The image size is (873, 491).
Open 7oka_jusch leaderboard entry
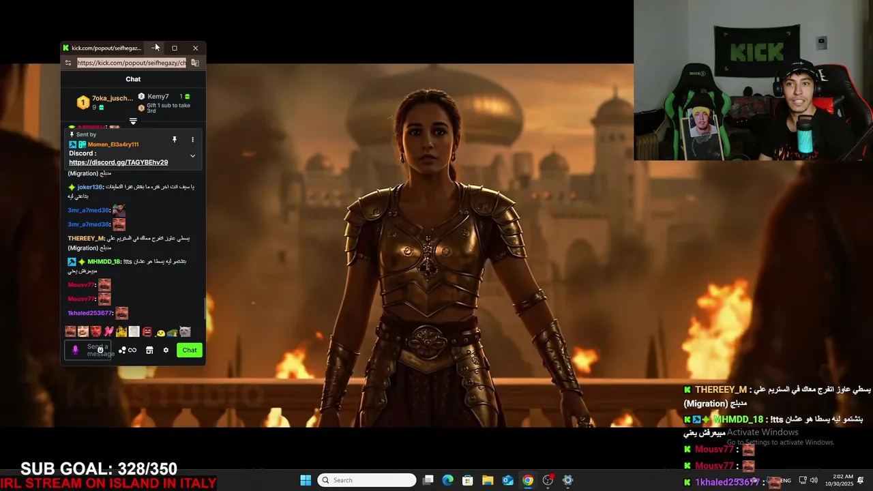tap(105, 102)
